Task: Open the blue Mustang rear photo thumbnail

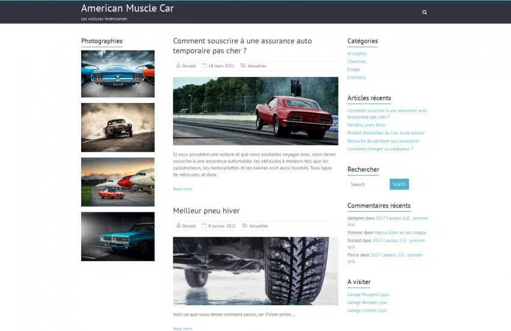Action: click(118, 73)
